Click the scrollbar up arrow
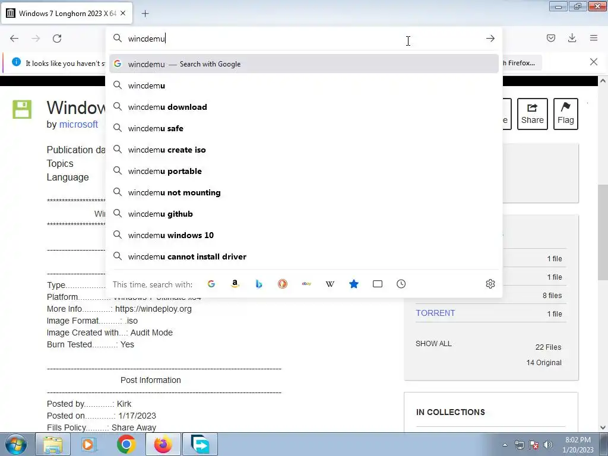Image resolution: width=608 pixels, height=456 pixels. tap(603, 81)
